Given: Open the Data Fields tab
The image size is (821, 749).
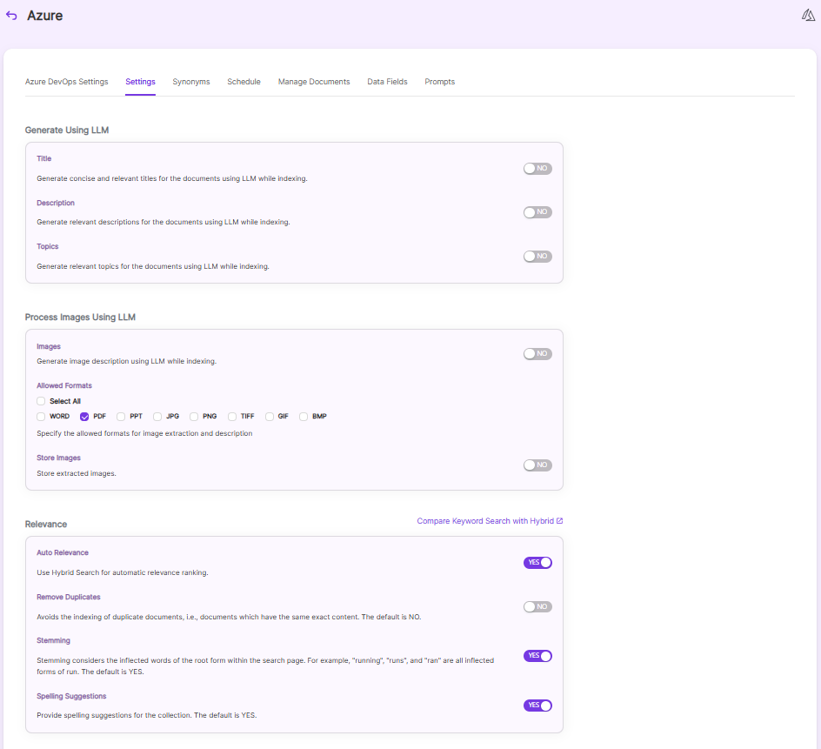Looking at the screenshot, I should [x=388, y=82].
